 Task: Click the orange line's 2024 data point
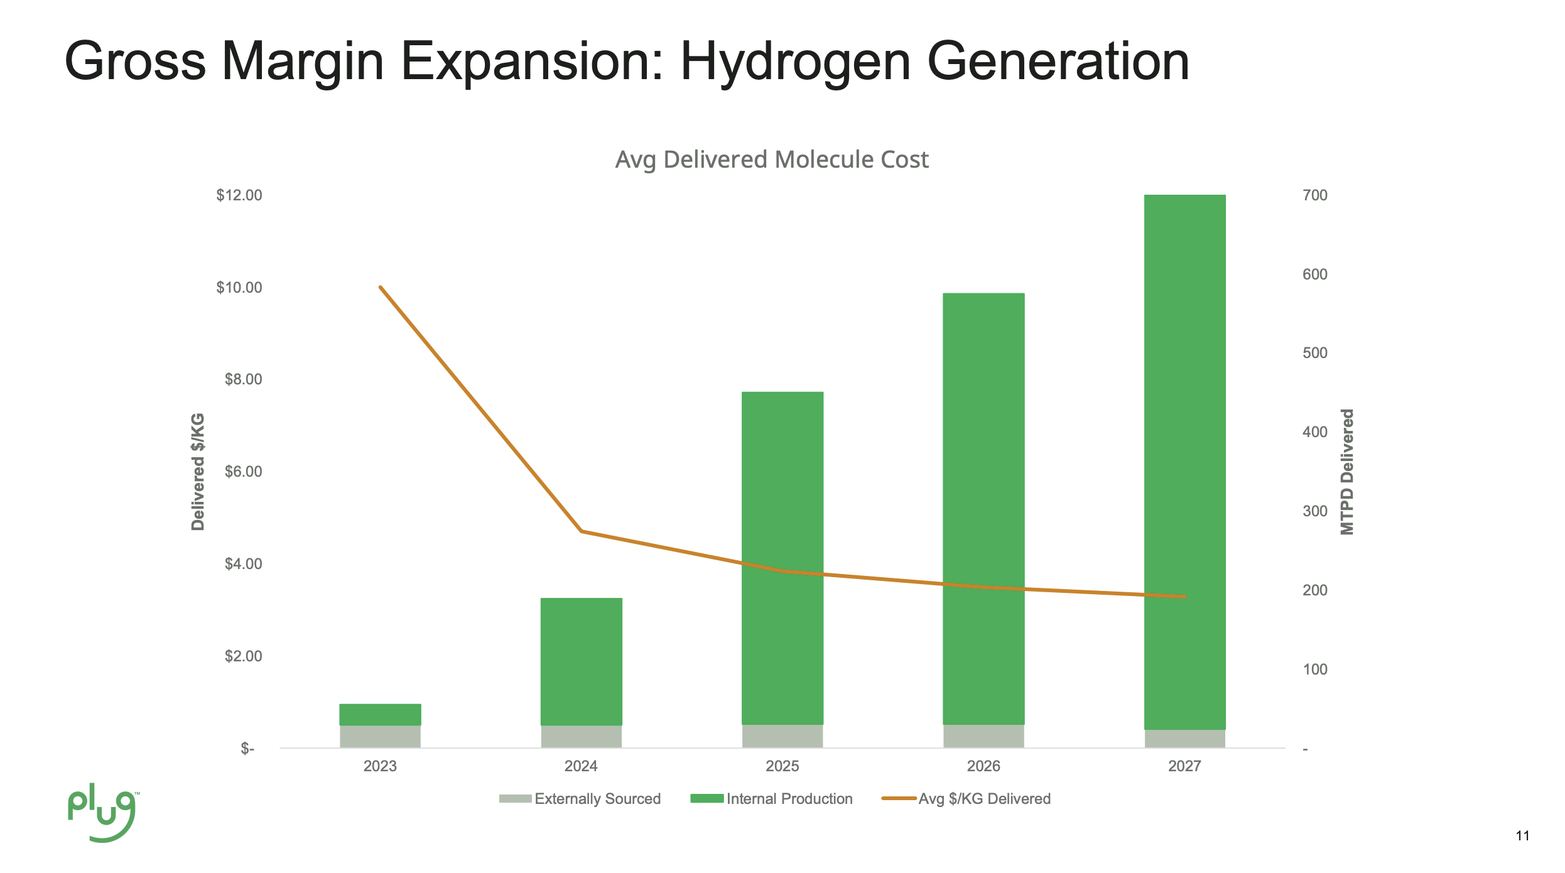click(x=582, y=531)
